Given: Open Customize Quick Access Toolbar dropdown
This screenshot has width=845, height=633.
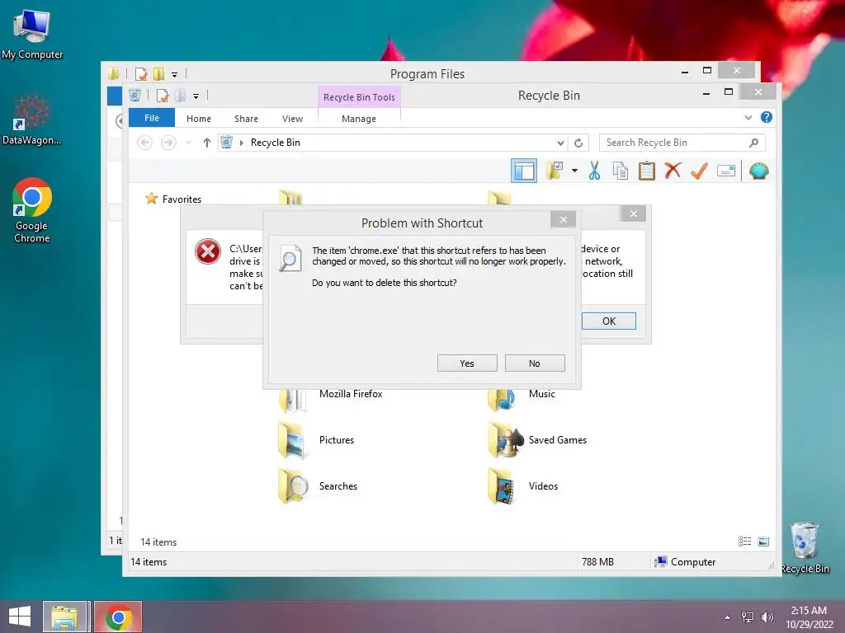Looking at the screenshot, I should click(x=196, y=96).
